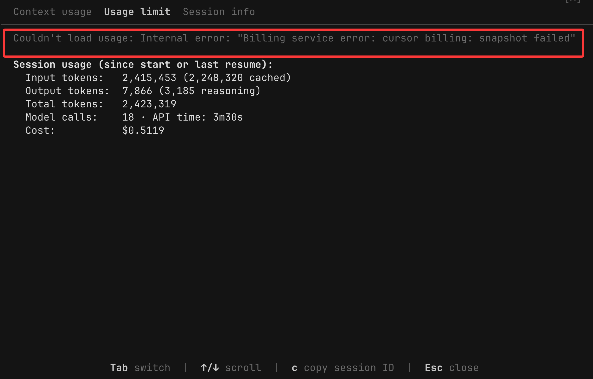This screenshot has width=593, height=379.
Task: Click the 3,185 reasoning tokens text
Action: 210,91
